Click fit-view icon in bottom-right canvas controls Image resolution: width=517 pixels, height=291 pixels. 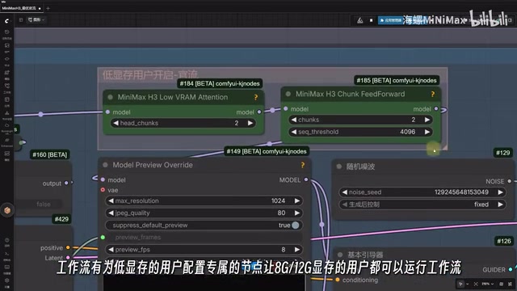[x=476, y=284]
